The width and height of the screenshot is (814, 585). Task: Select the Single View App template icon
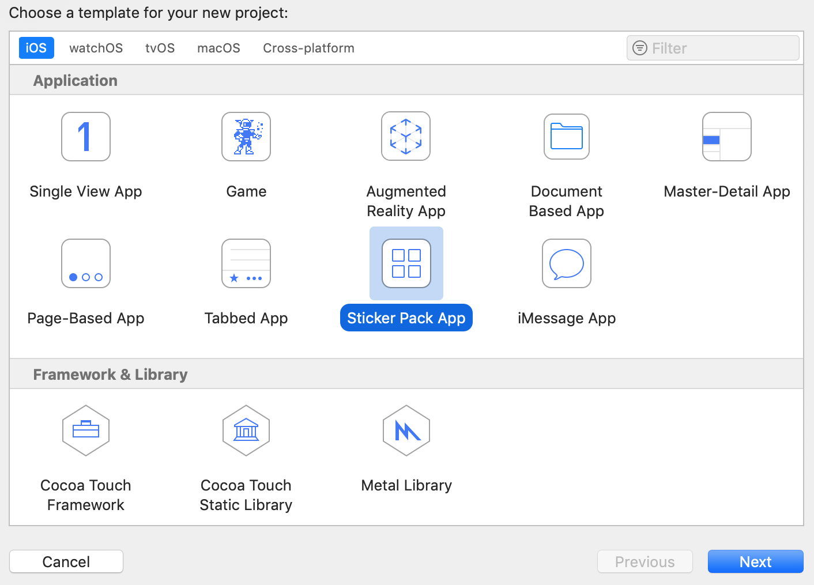(86, 137)
